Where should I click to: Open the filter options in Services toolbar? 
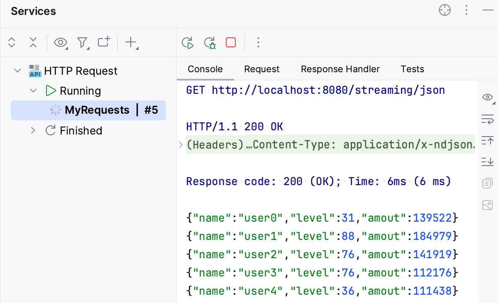[83, 42]
